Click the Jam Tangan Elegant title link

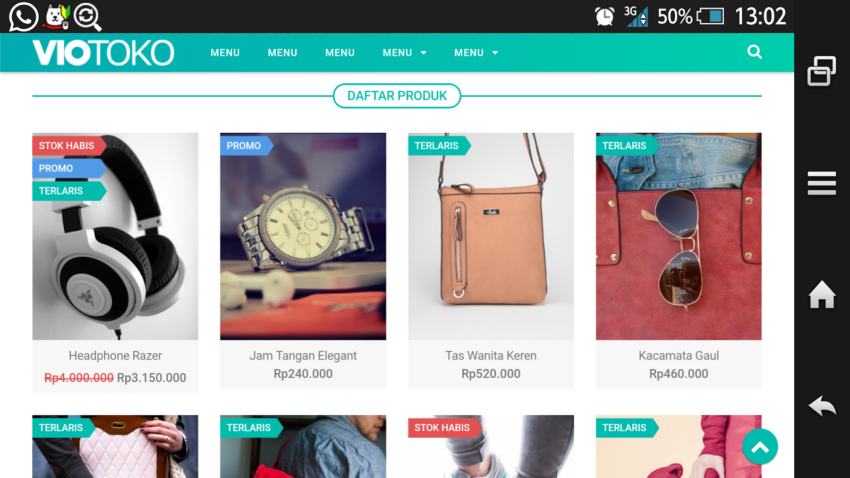tap(303, 356)
